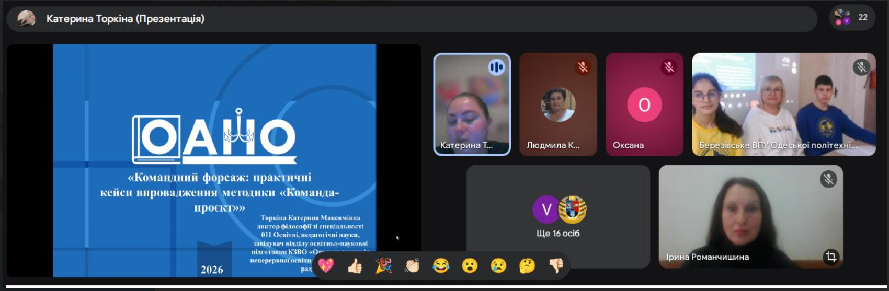The image size is (889, 291).
Task: Send the laughing face reaction
Action: click(x=441, y=266)
